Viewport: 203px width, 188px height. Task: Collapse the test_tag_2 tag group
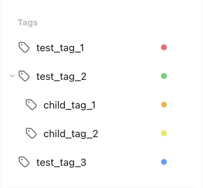tap(13, 76)
